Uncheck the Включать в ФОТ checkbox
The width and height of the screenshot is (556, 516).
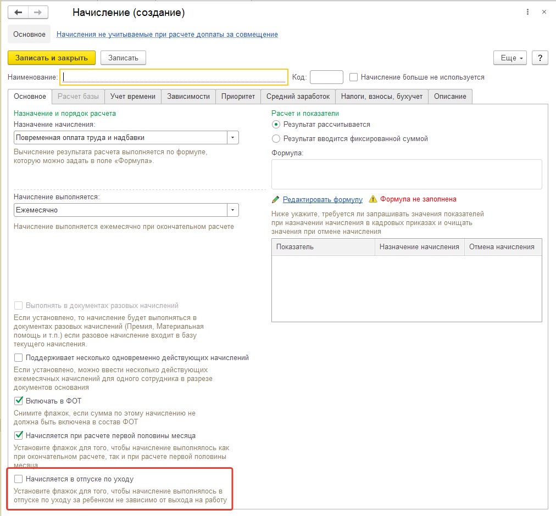pyautogui.click(x=19, y=401)
